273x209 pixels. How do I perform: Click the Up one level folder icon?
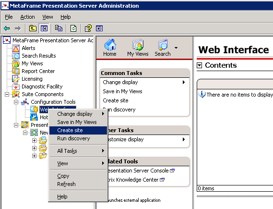[x=33, y=28]
